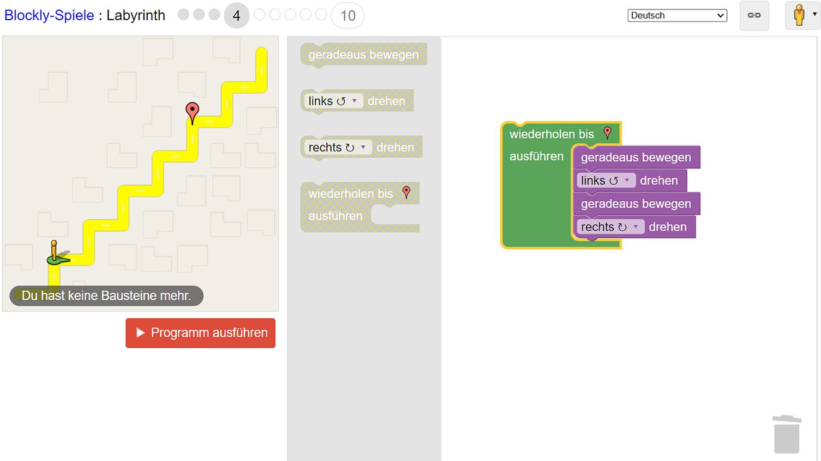821x461 pixels.
Task: Jump to the first completed level dot
Action: click(184, 15)
